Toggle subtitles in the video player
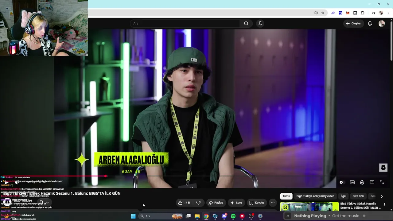393x221 pixels. click(352, 182)
